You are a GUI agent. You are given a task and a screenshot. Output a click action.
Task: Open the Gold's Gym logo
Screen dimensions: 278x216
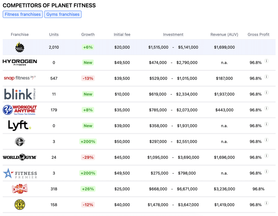(x=20, y=205)
